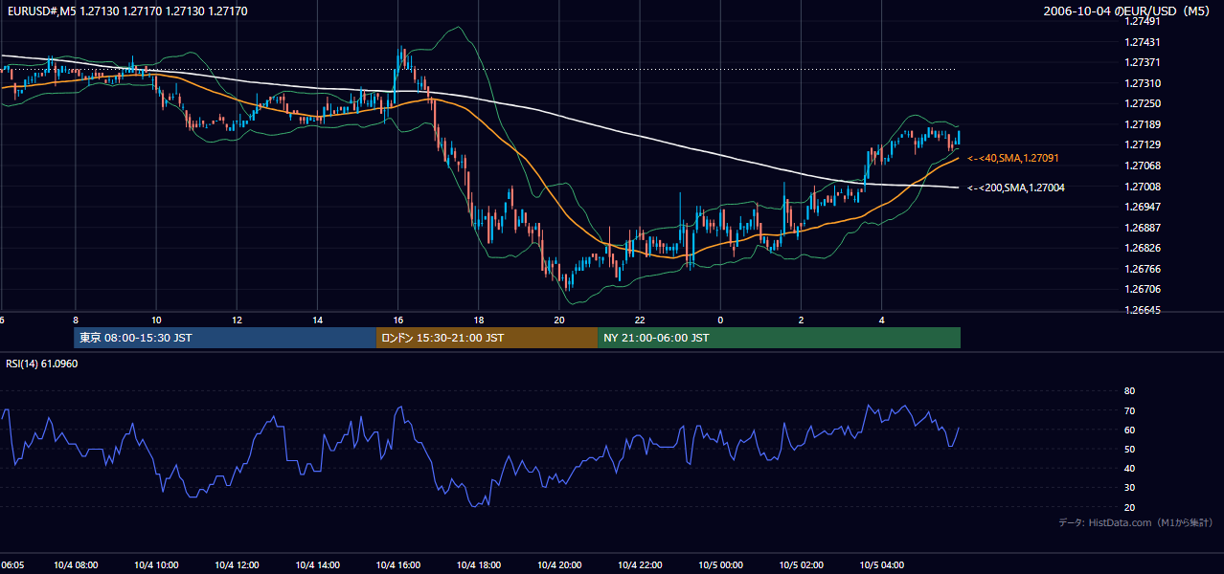
Task: Click price axis value 1.26947
Action: tap(1143, 207)
